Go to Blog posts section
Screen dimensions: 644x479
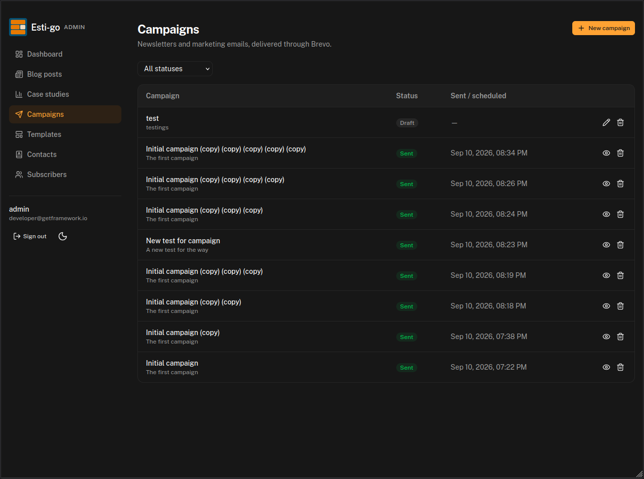click(65, 74)
